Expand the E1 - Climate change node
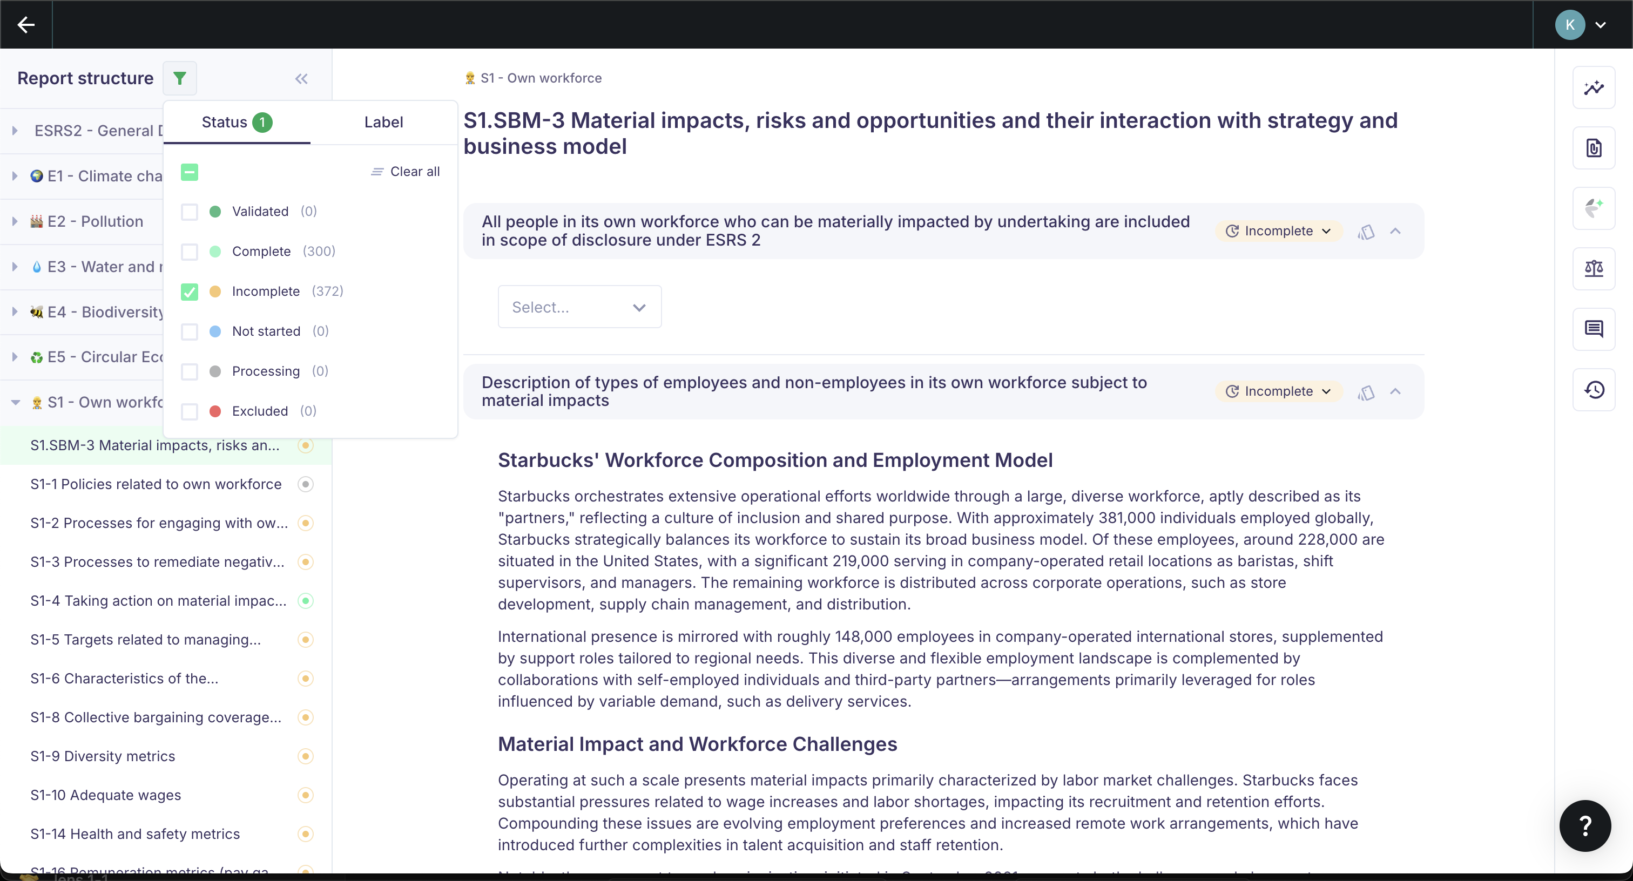The image size is (1633, 881). (x=15, y=175)
